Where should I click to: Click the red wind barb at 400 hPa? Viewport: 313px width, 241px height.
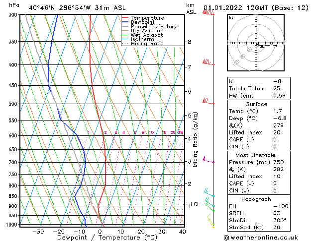point(208,62)
